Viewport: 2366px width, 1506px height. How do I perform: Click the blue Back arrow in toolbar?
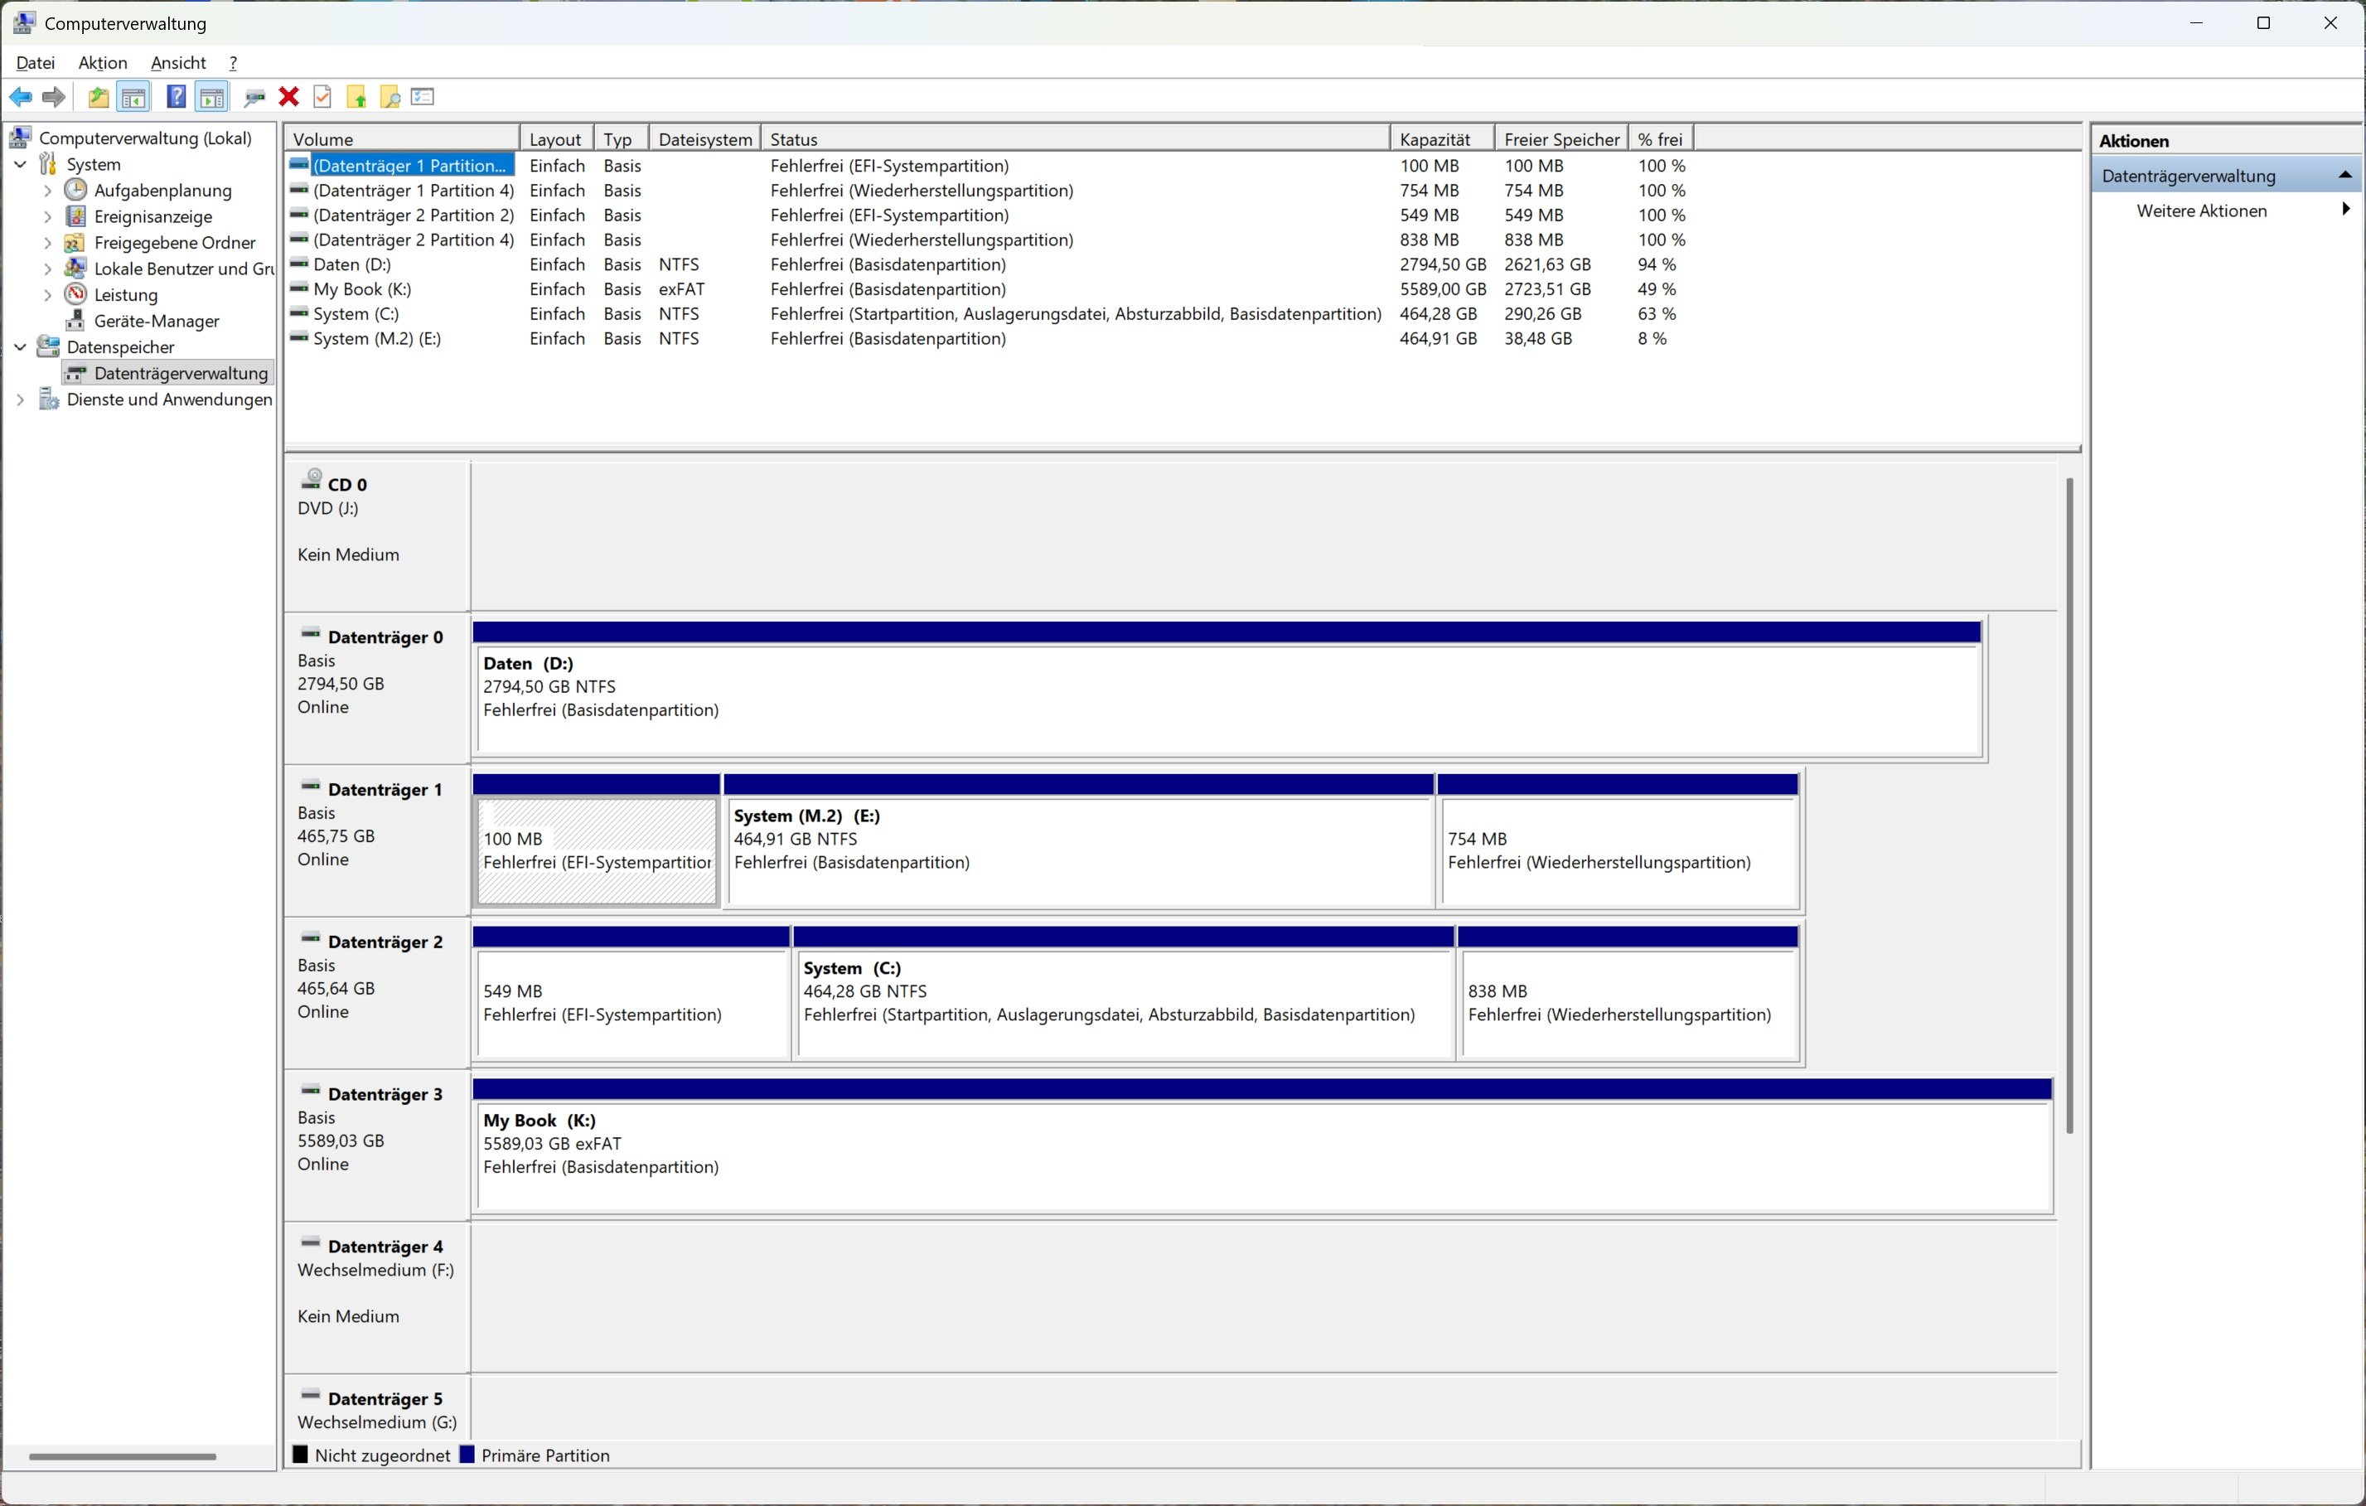(x=21, y=96)
